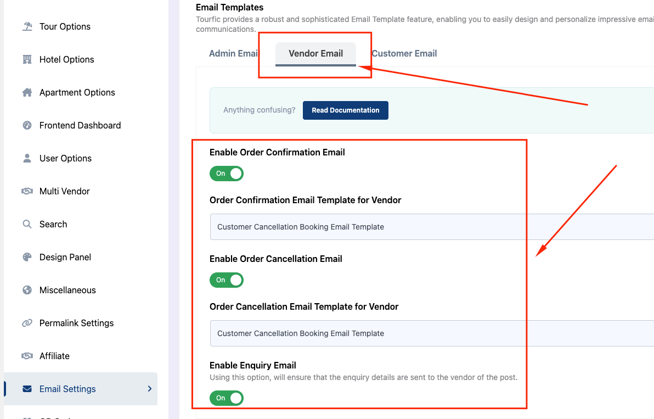Open Permalink Settings from the sidebar
Image resolution: width=654 pixels, height=419 pixels.
pos(27,322)
